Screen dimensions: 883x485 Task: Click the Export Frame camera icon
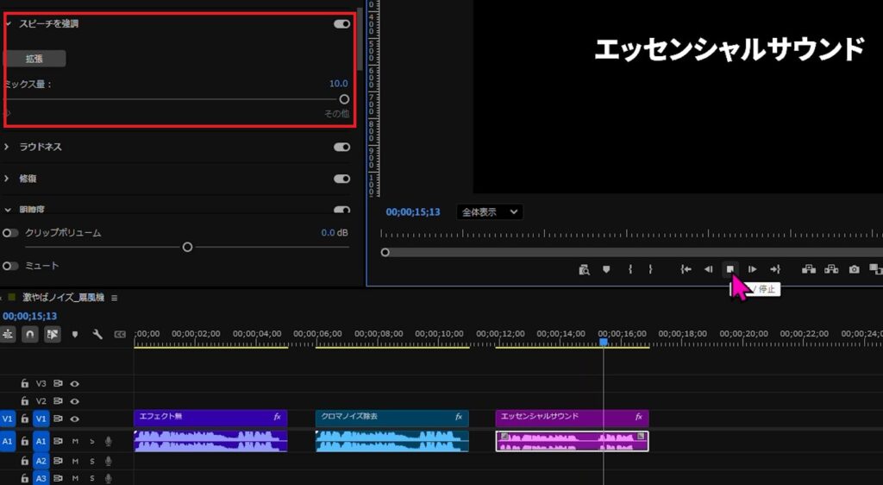click(854, 269)
